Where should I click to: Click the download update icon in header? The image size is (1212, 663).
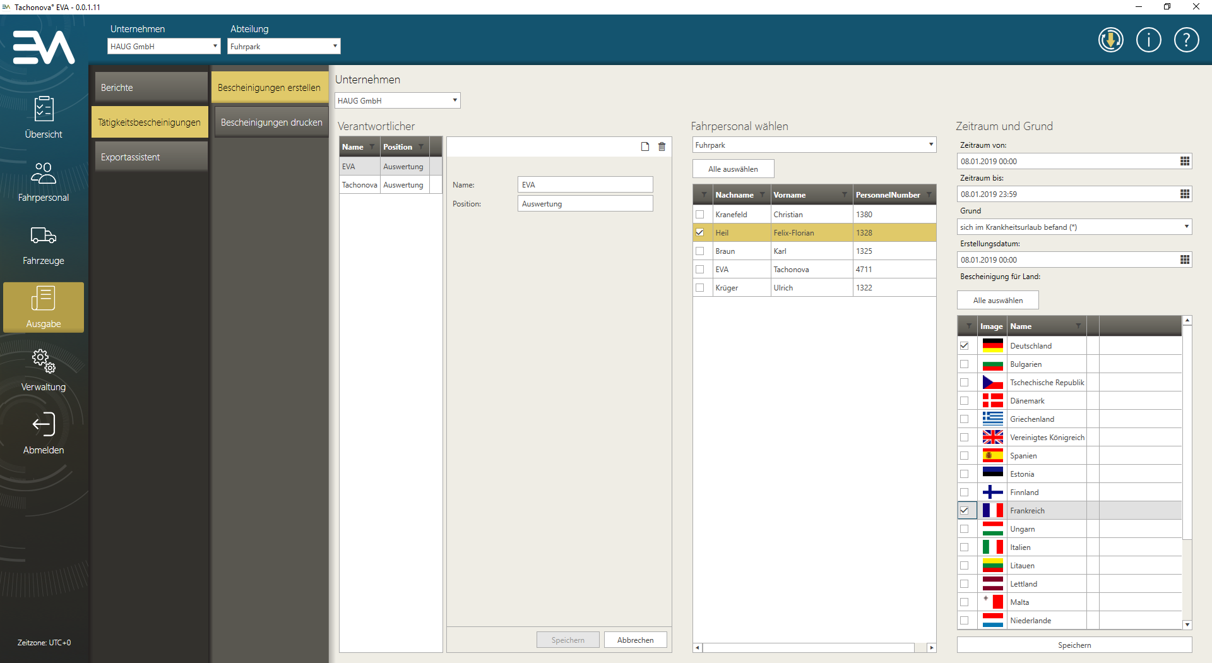(1110, 40)
